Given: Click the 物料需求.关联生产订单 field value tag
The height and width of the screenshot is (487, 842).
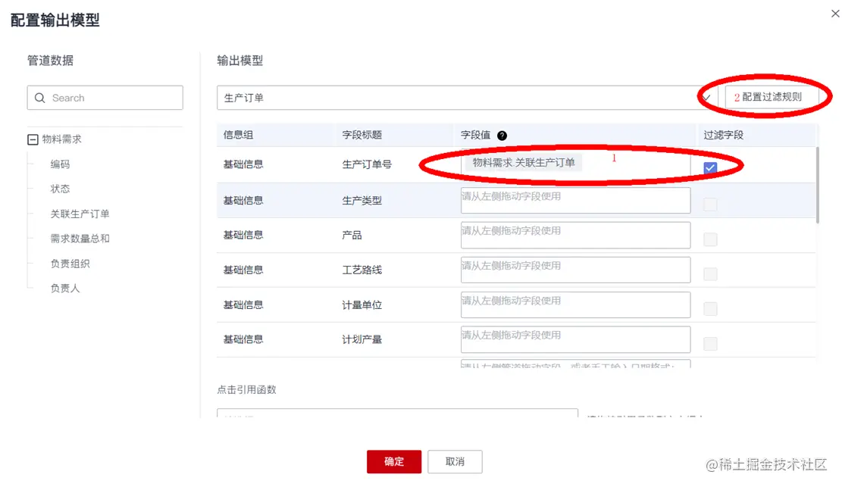Looking at the screenshot, I should 523,163.
